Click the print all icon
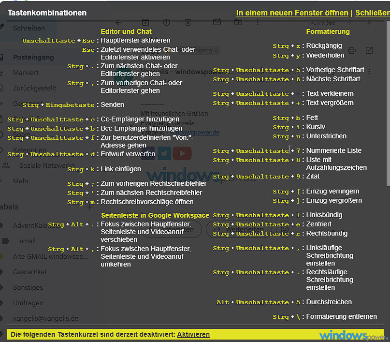The image size is (390, 342). coord(351,50)
